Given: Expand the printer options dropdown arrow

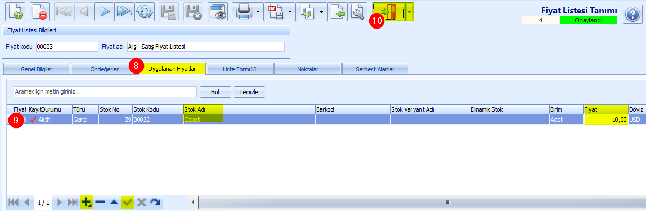Looking at the screenshot, I should click(x=258, y=11).
